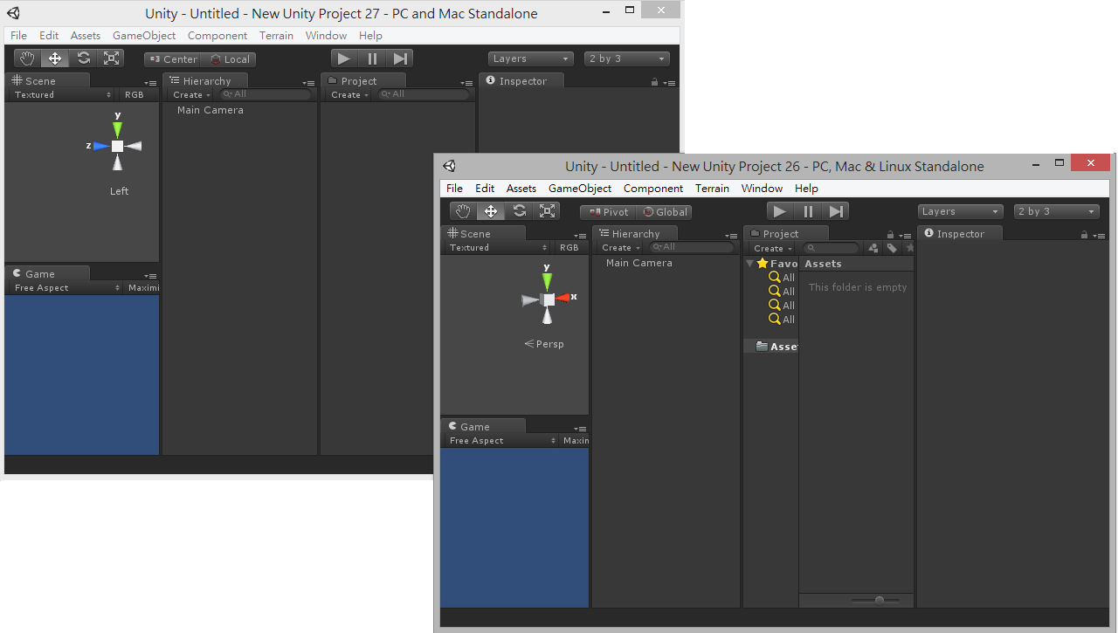Toggle Global/Local button in Project 26 window
Image resolution: width=1118 pixels, height=633 pixels.
point(664,212)
